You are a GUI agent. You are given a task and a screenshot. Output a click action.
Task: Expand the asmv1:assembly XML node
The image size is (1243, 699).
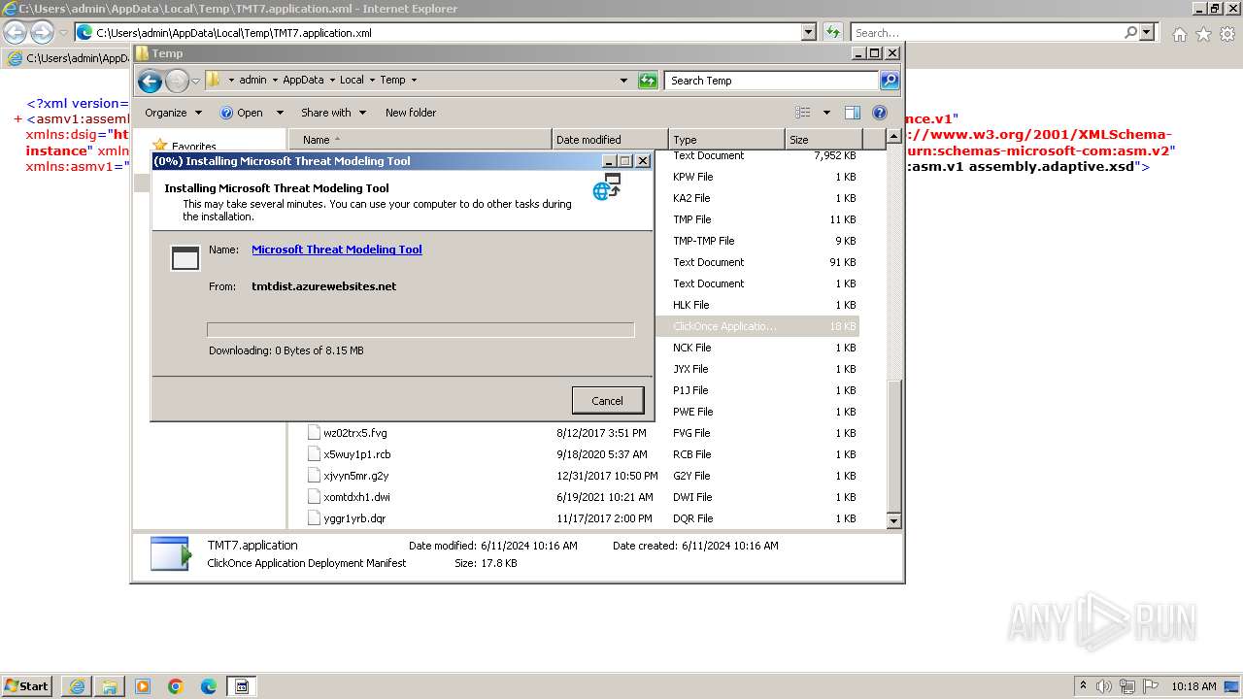(17, 119)
